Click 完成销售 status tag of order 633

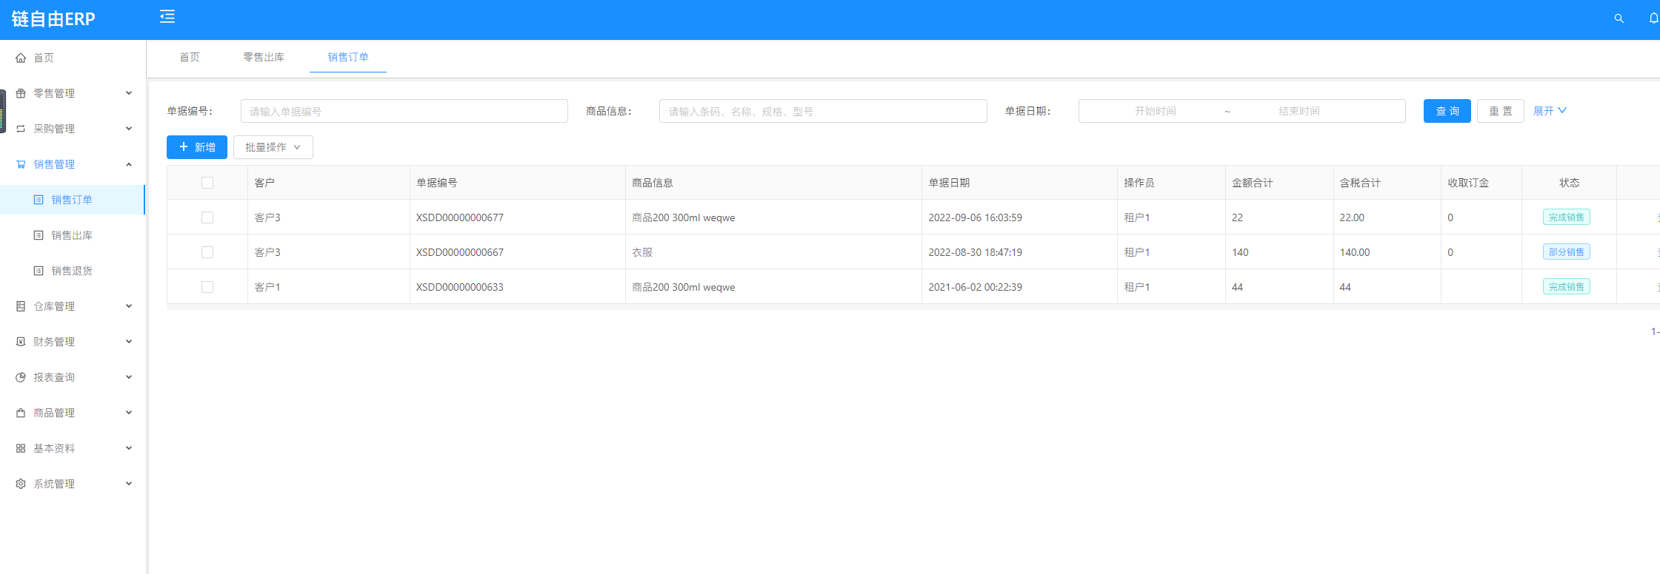click(1567, 287)
